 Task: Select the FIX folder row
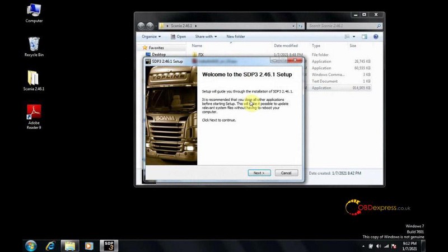282,54
